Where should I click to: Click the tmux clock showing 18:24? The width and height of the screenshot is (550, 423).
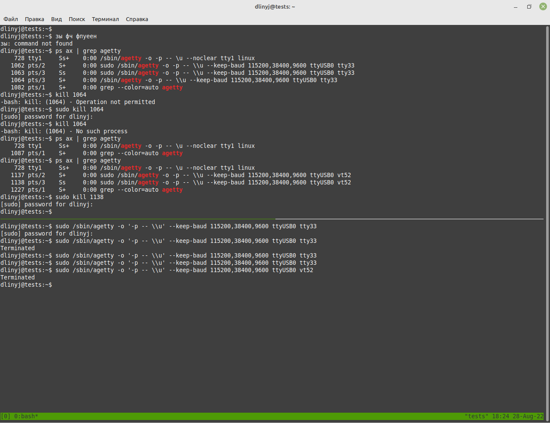point(501,416)
